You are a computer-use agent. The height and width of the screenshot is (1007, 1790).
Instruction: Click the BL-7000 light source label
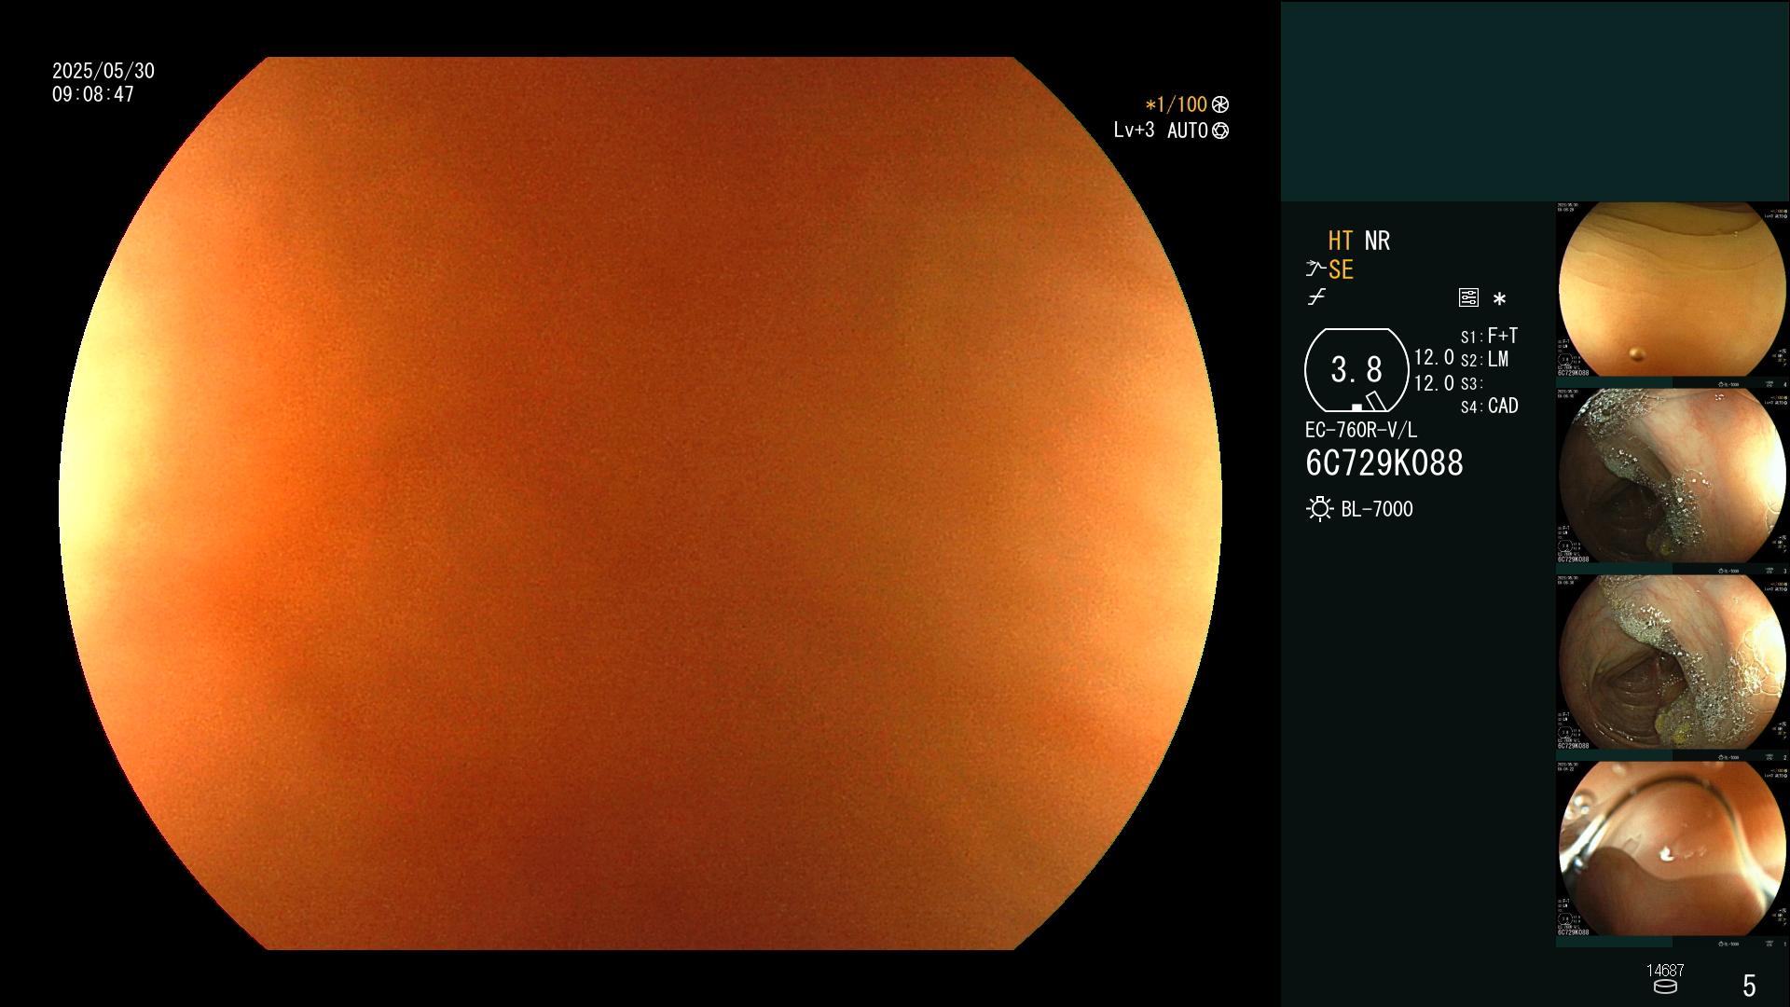[x=1377, y=509]
